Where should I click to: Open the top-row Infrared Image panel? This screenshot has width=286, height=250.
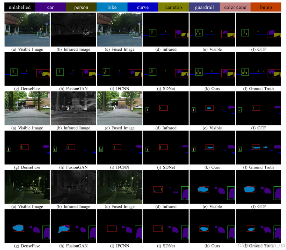tap(73, 29)
